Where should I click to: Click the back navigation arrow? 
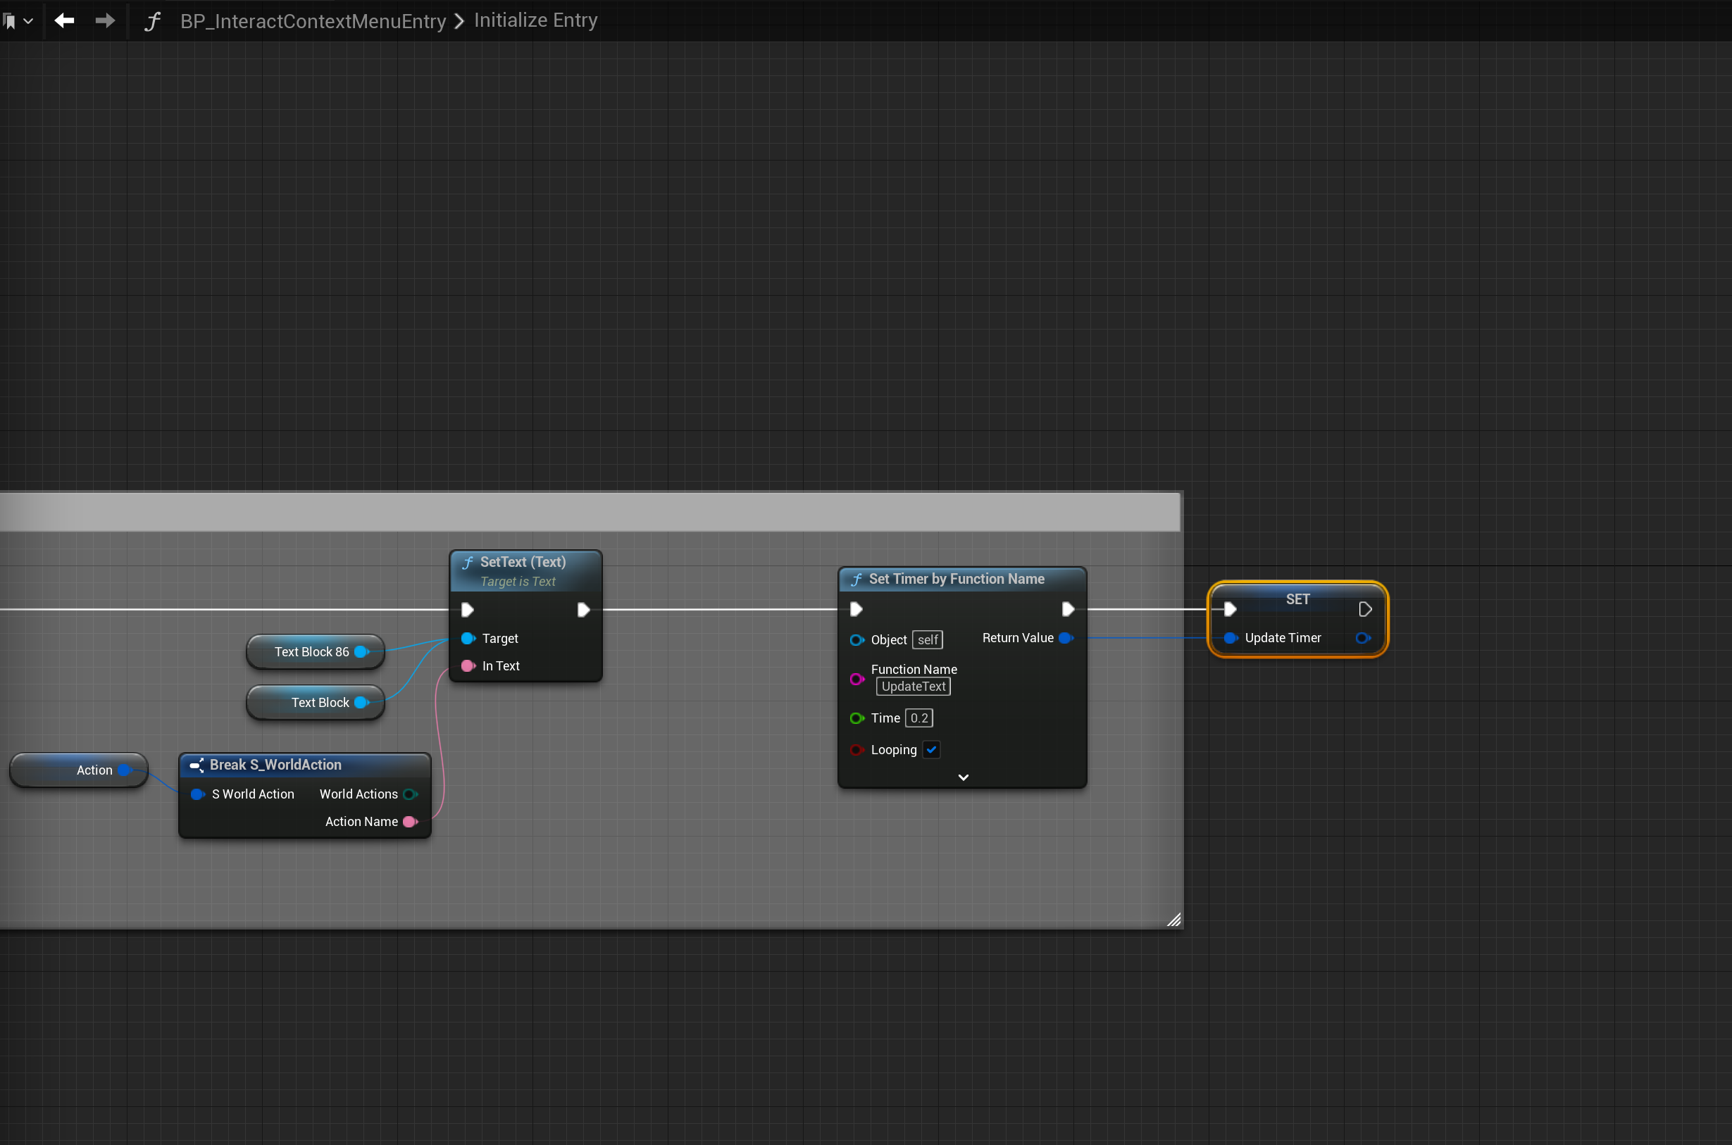coord(64,20)
